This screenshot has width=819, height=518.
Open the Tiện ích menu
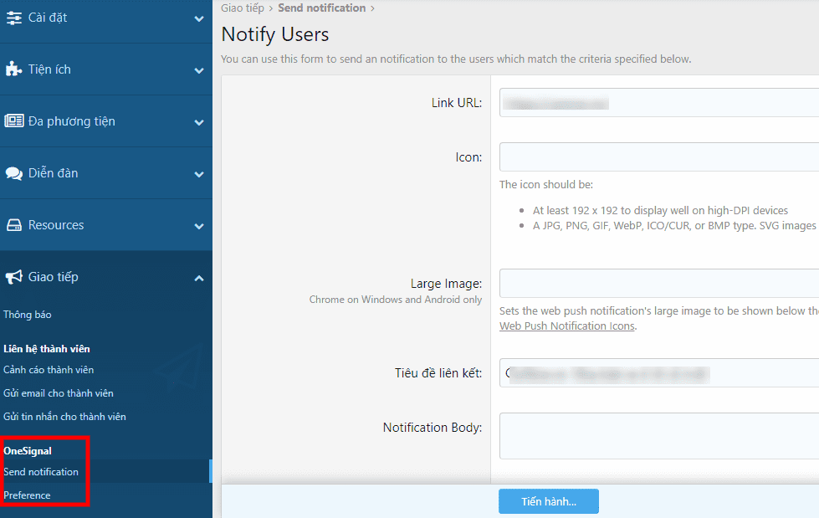coord(106,69)
